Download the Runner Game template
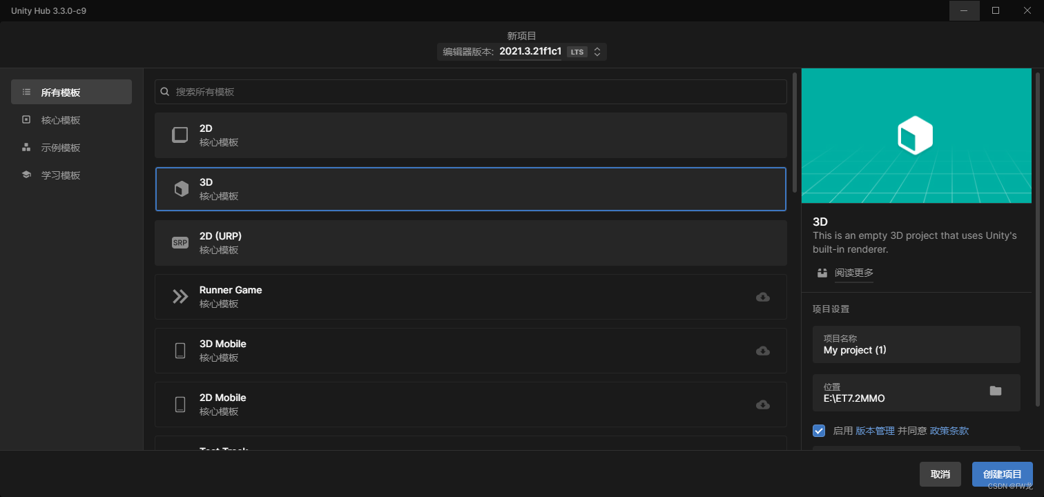 pyautogui.click(x=763, y=297)
